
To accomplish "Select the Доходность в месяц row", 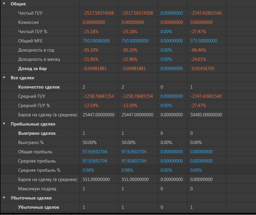I will [x=39, y=59].
